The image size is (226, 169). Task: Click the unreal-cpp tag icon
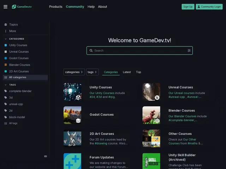pos(6,104)
